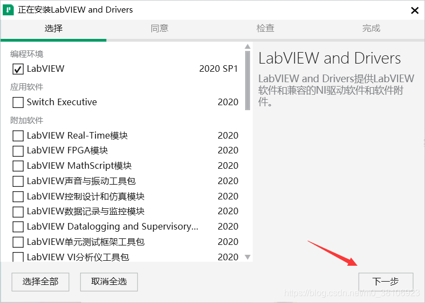Click the LabVIEW FPGA模块 label
425x303 pixels.
[67, 150]
